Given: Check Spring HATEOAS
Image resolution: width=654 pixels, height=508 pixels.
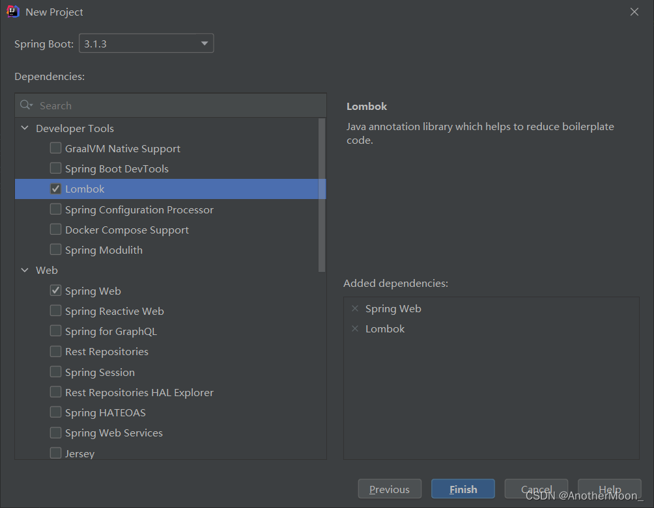Looking at the screenshot, I should [x=55, y=412].
